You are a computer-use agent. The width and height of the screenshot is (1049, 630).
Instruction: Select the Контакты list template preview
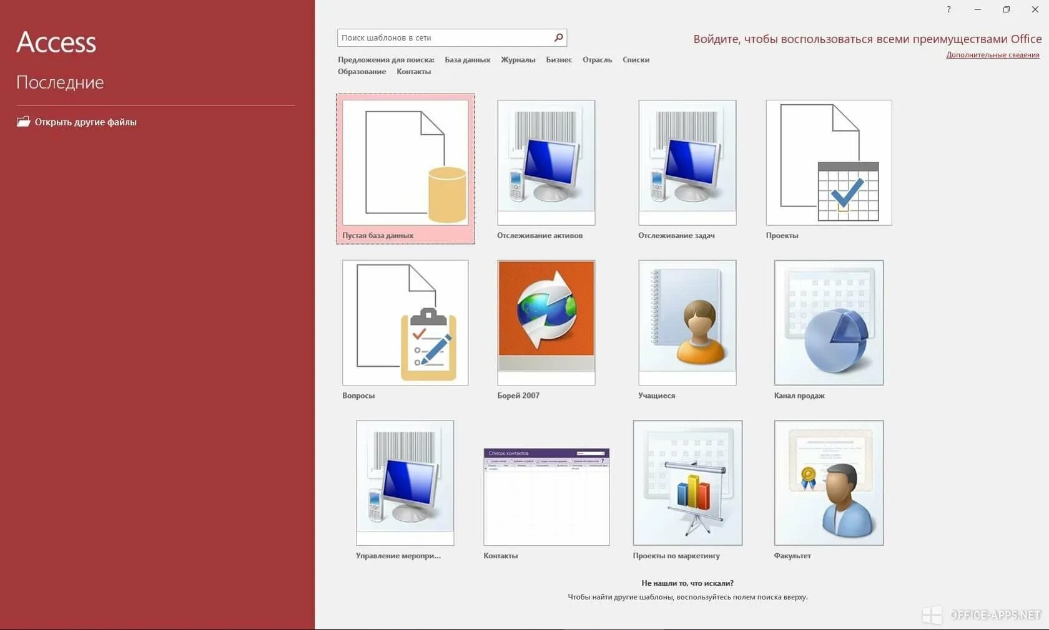tap(546, 497)
